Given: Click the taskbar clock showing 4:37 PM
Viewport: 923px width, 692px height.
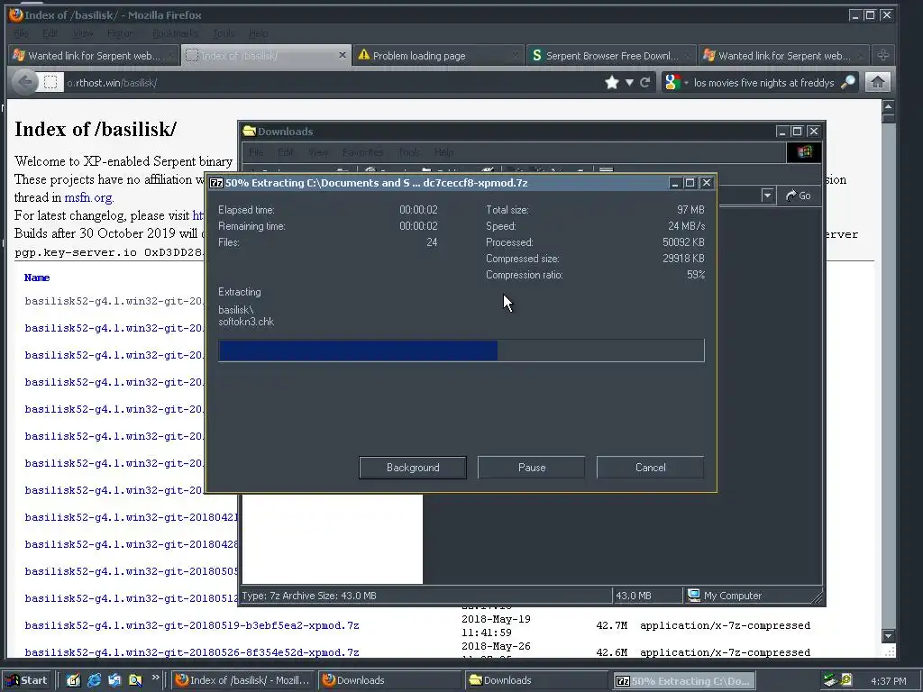Looking at the screenshot, I should click(888, 681).
